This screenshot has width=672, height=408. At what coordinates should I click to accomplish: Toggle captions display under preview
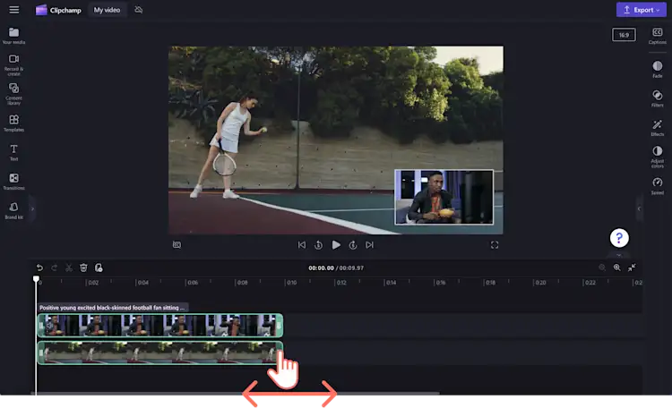tap(177, 245)
